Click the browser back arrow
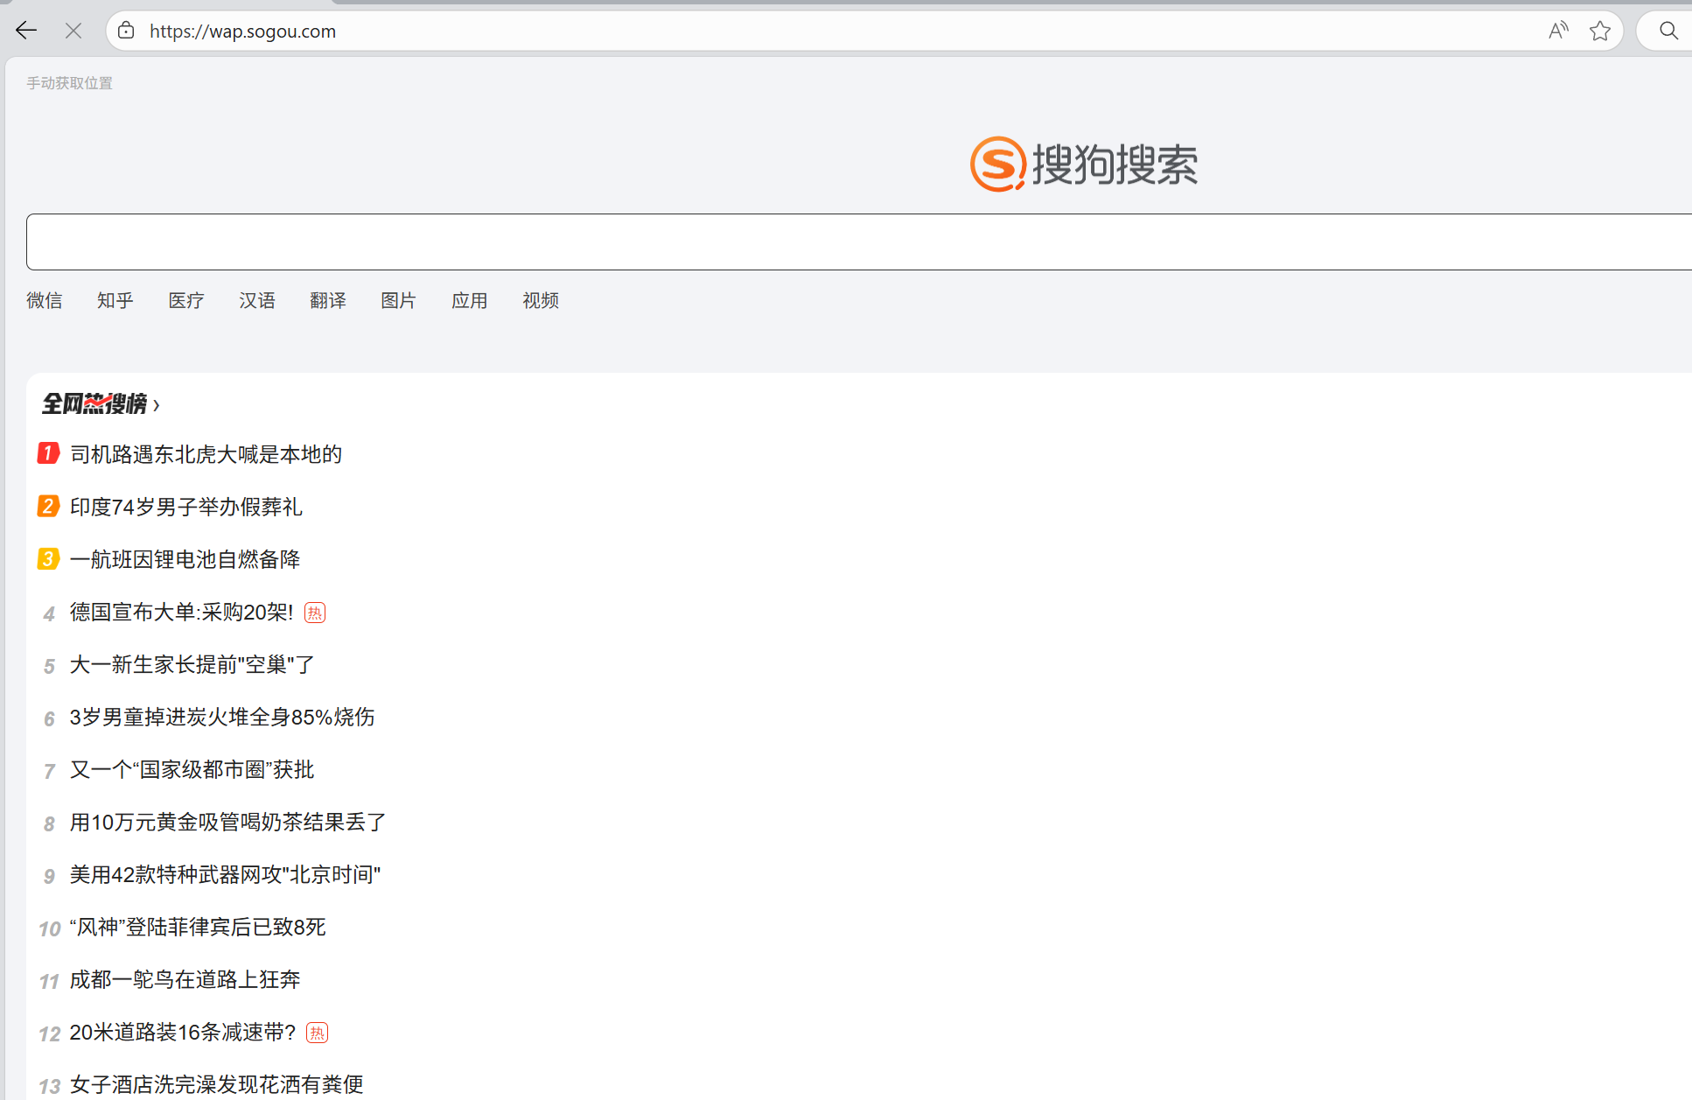 (26, 31)
